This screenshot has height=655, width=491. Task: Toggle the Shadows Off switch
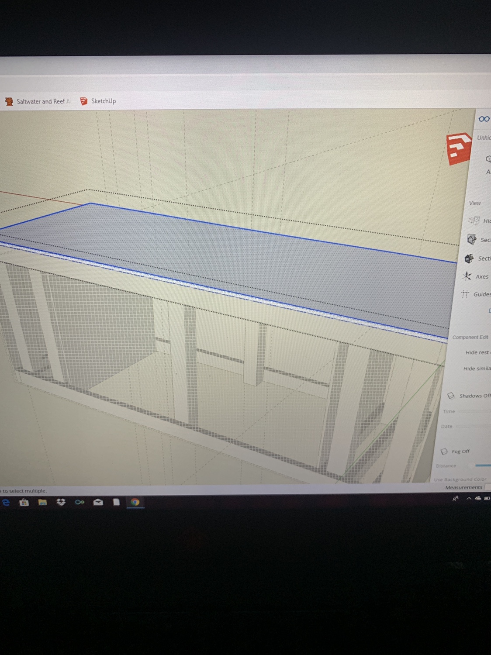(451, 396)
